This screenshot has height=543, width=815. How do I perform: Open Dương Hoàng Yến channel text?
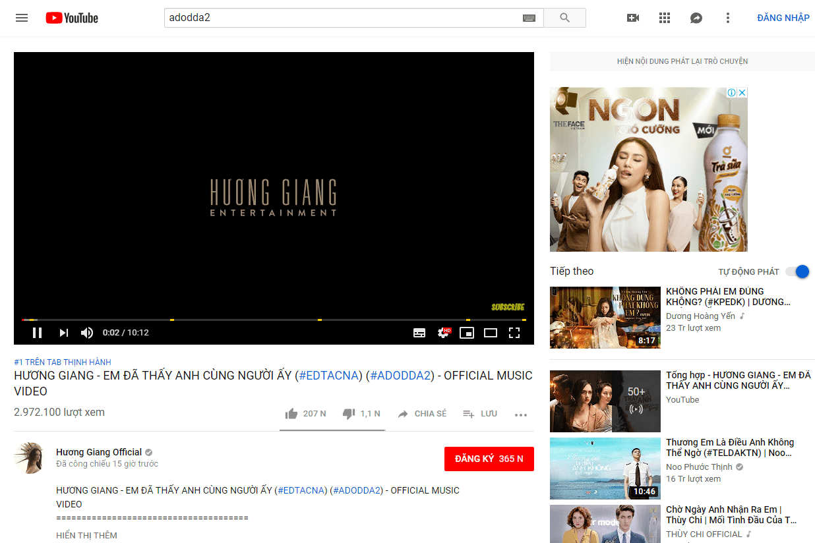tap(700, 316)
